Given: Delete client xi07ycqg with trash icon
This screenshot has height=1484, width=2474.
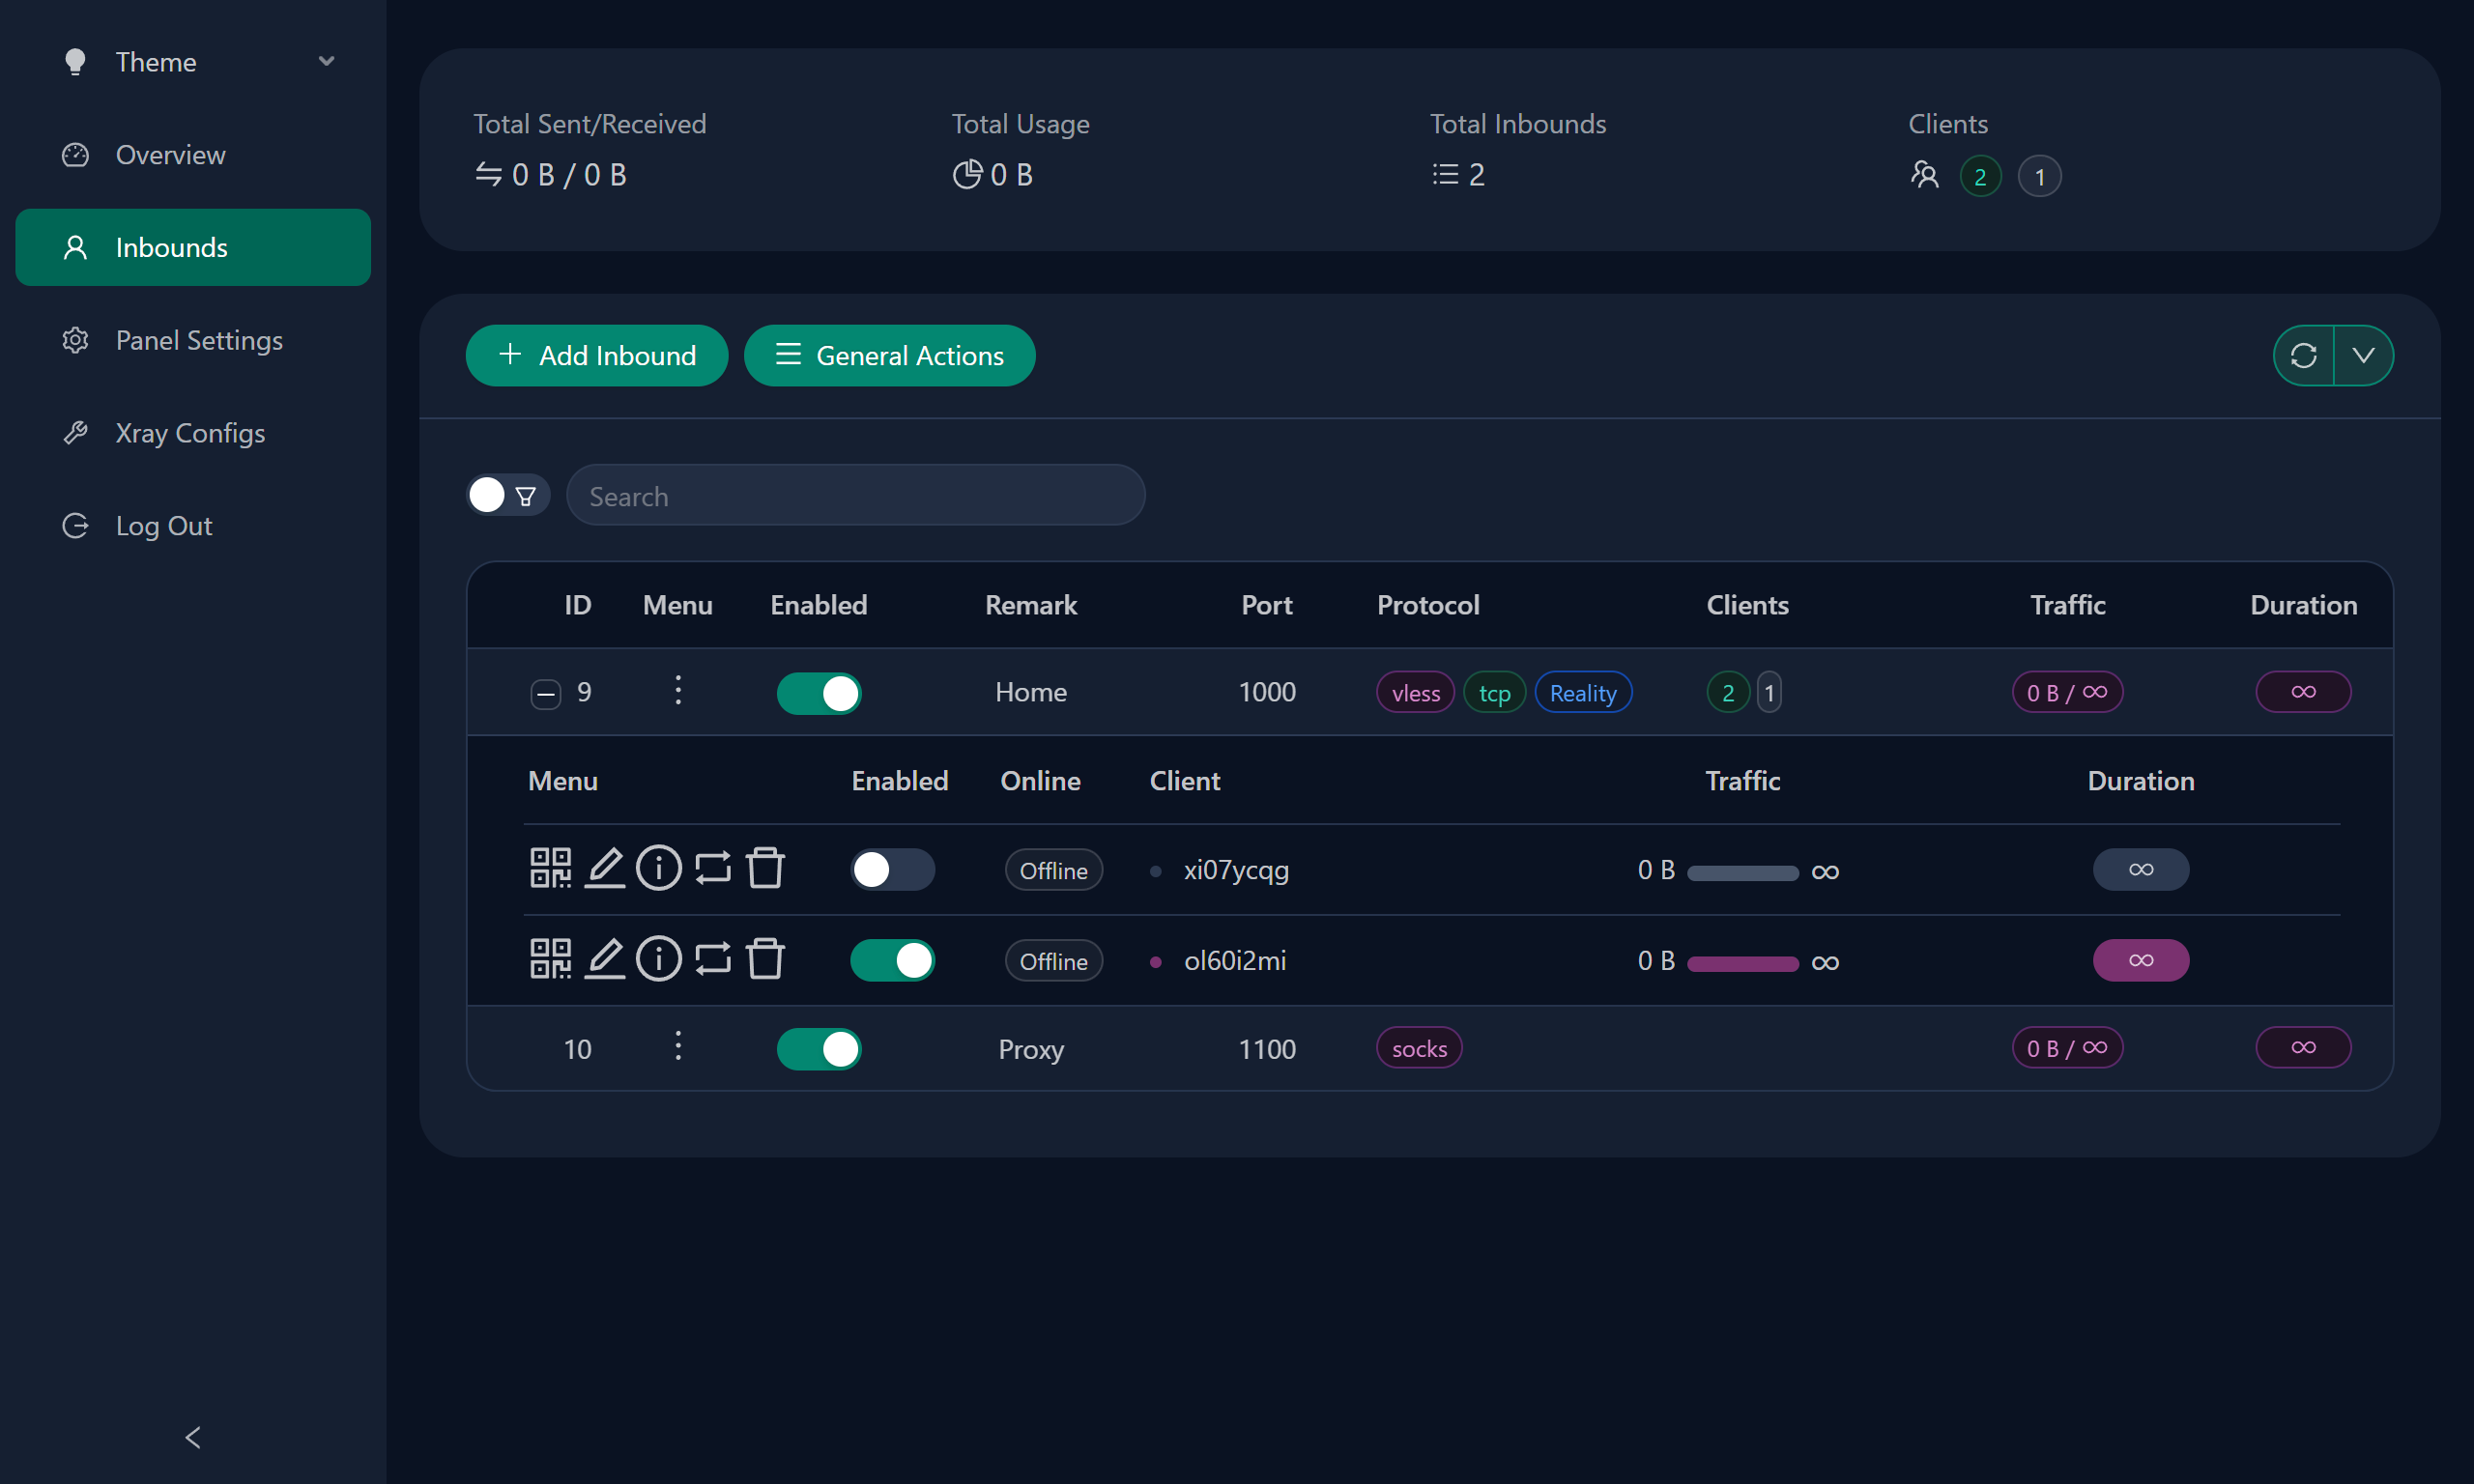Looking at the screenshot, I should click(x=765, y=868).
